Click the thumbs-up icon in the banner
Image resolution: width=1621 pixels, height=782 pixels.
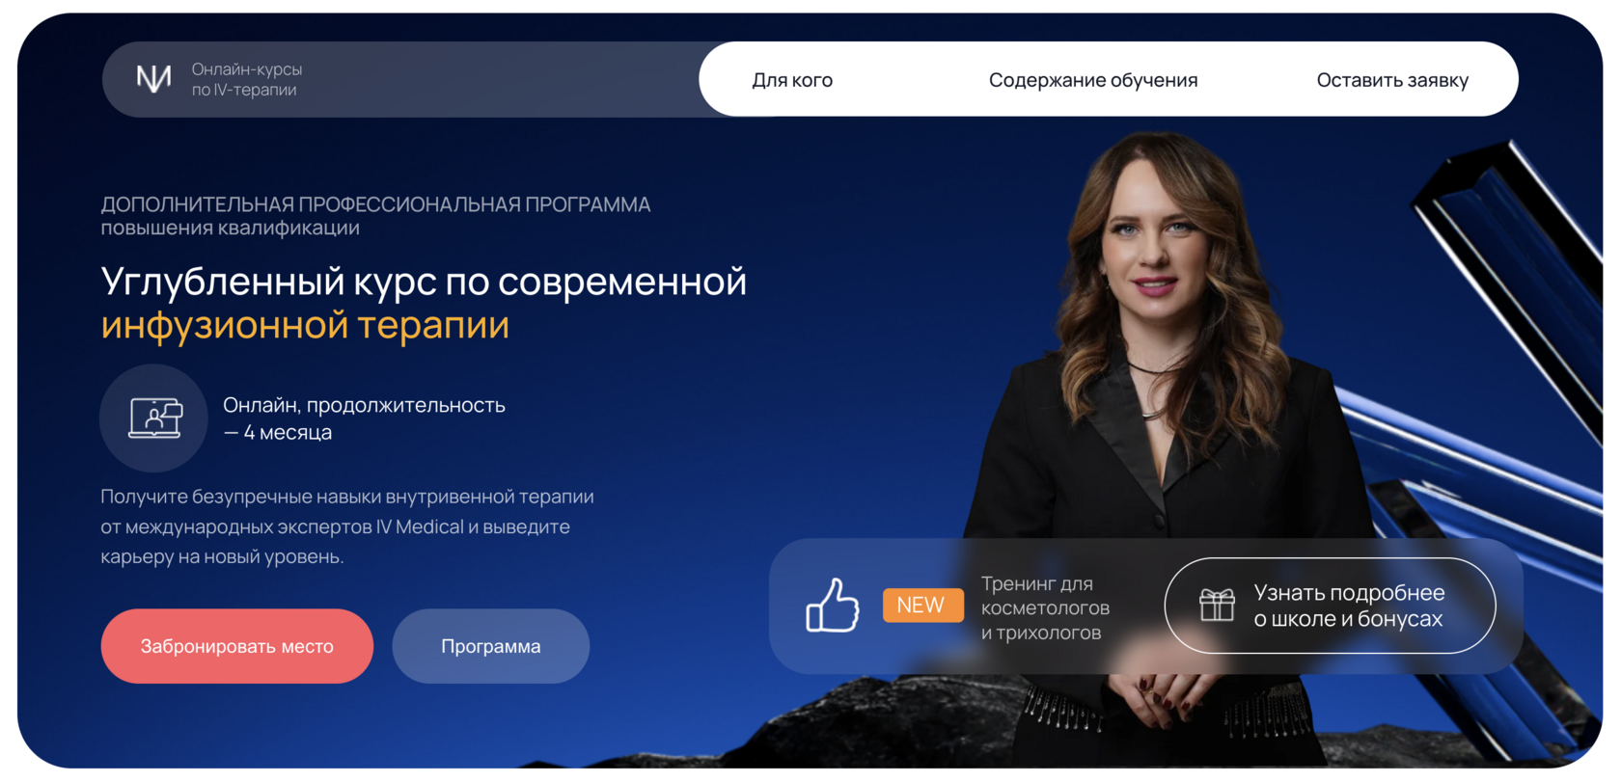[832, 606]
